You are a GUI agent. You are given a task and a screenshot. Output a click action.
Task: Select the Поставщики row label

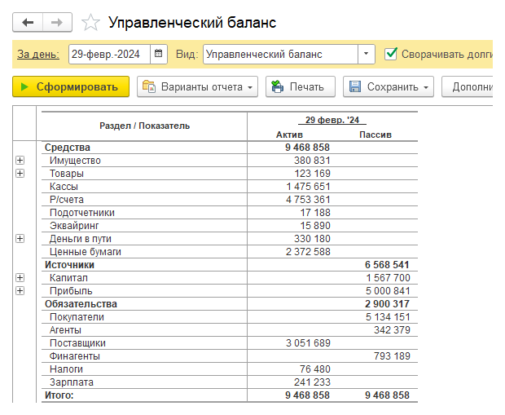tap(77, 343)
